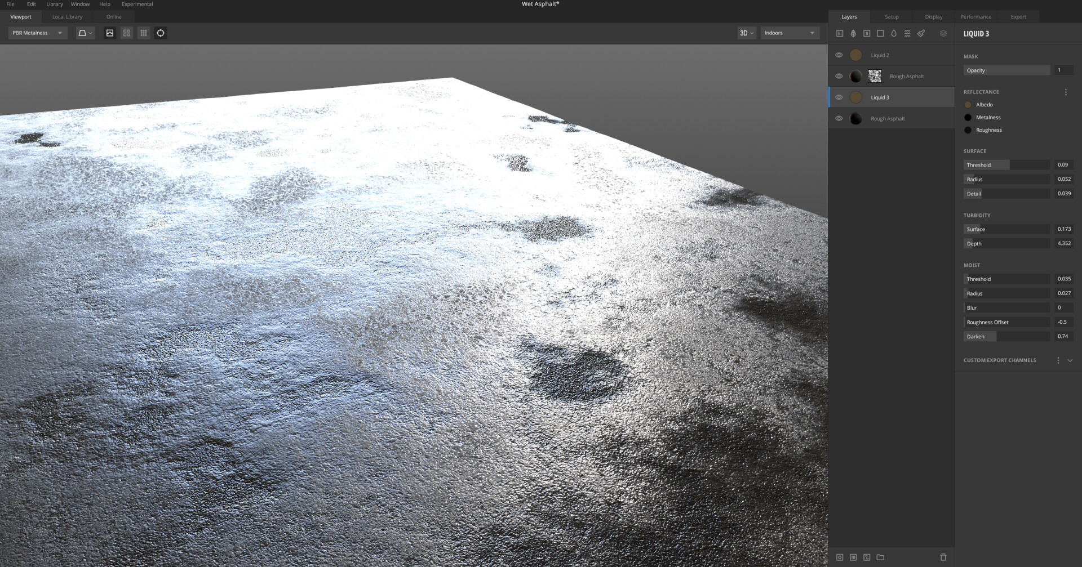Switch to the Setup tab
The height and width of the screenshot is (567, 1082).
[892, 16]
